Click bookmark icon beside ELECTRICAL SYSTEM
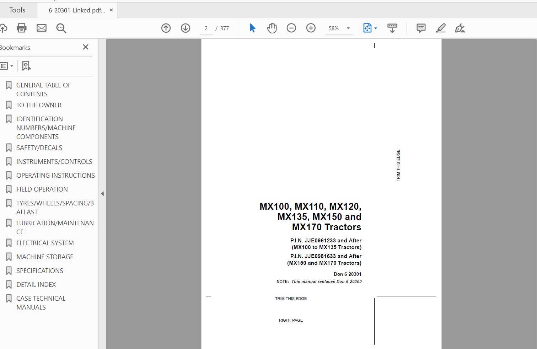This screenshot has height=349, width=537. [9, 243]
